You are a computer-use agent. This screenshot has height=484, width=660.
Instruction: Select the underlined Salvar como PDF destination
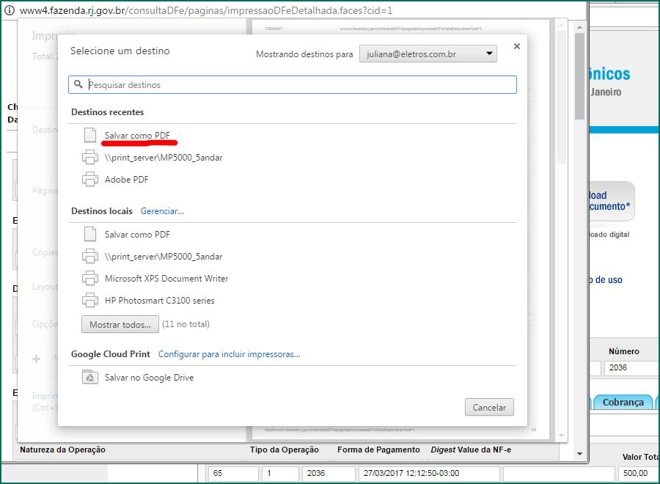pyautogui.click(x=137, y=136)
